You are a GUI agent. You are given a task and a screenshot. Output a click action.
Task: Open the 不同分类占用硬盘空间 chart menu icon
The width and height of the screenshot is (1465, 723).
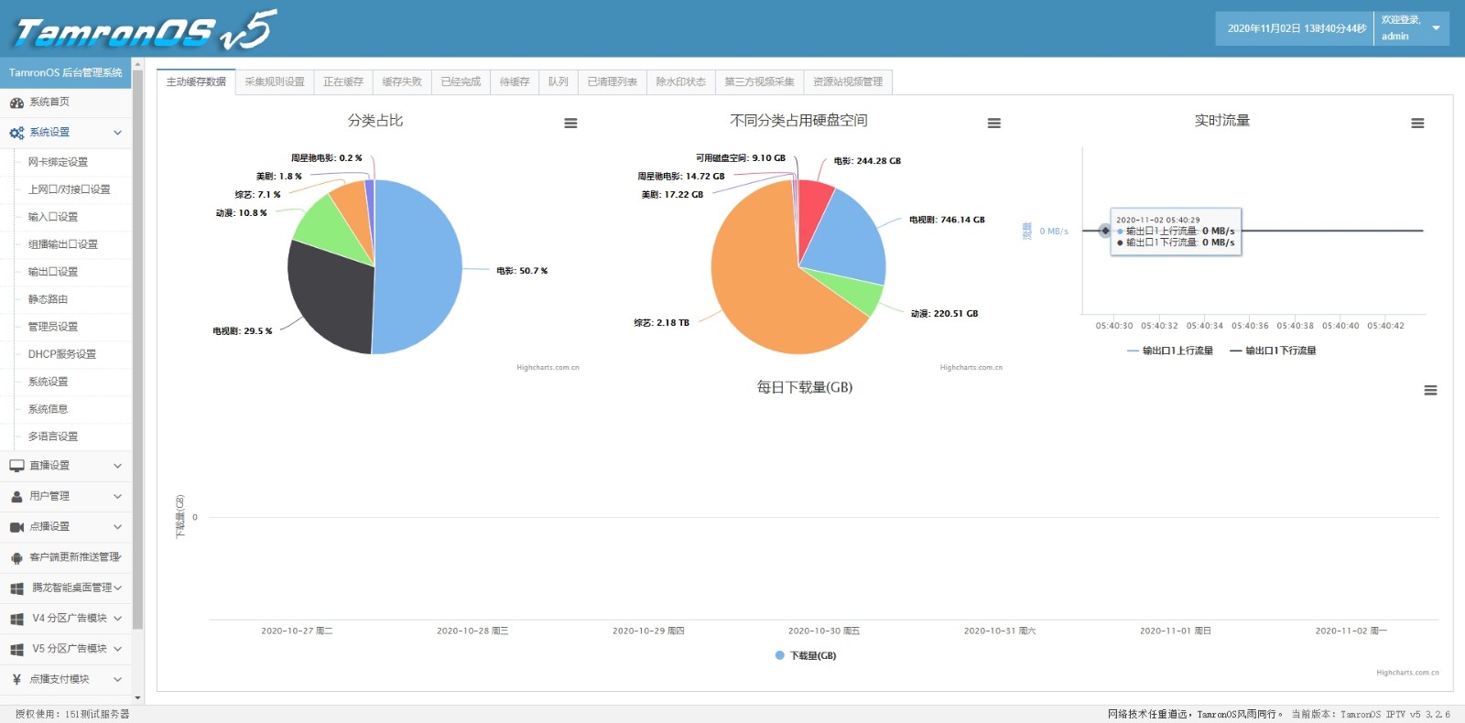click(x=993, y=124)
